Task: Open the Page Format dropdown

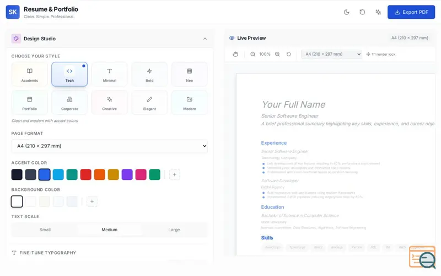Action: click(x=109, y=146)
